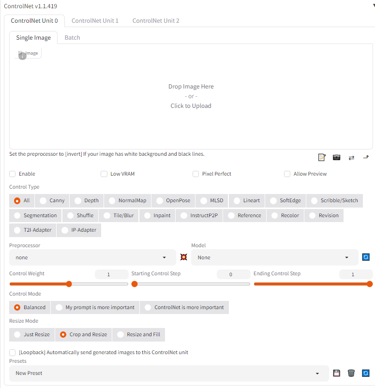Click the Ending Control Step slider handle
Image resolution: width=375 pixels, height=388 pixels.
(370, 284)
